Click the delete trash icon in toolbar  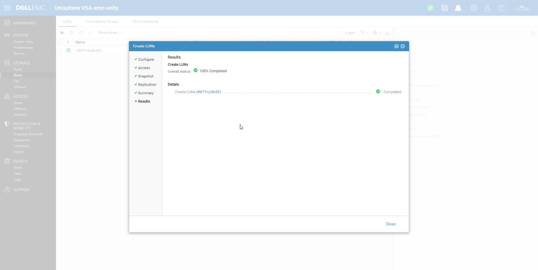tap(71, 33)
